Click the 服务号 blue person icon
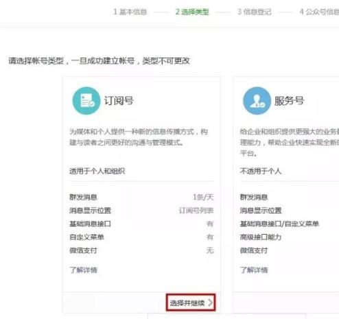339x319 pixels. click(257, 101)
